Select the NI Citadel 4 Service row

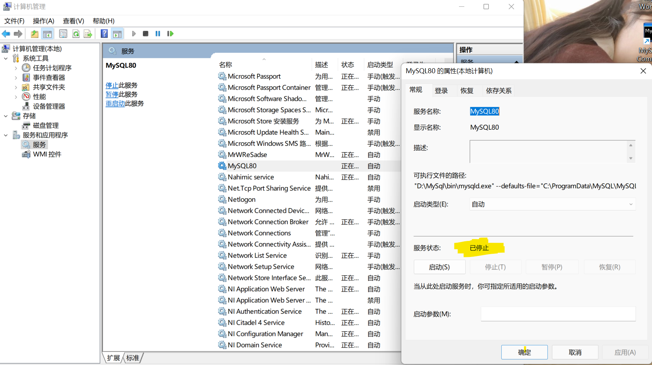click(309, 323)
